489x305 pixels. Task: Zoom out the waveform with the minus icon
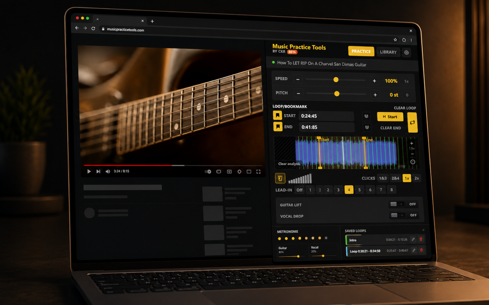coord(412,154)
